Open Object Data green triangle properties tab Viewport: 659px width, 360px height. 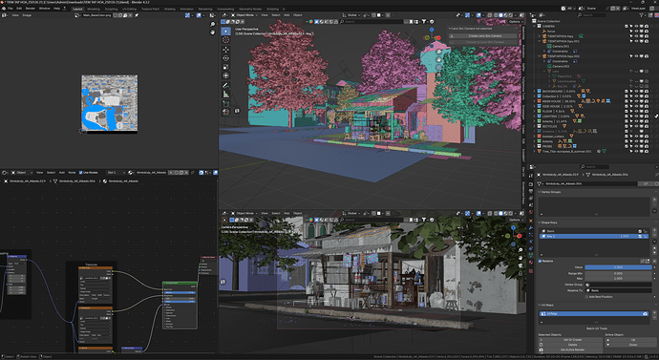coord(531,256)
